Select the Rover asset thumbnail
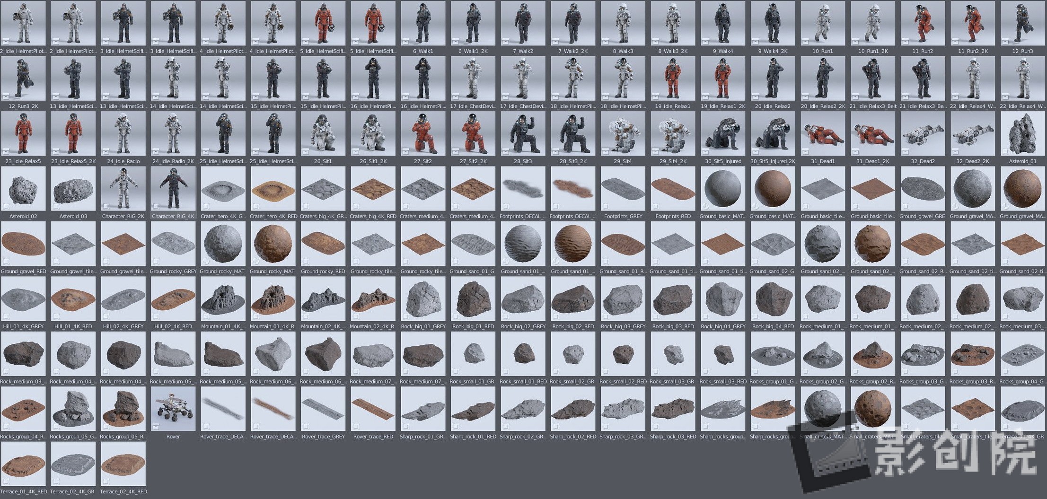1047x499 pixels. point(173,409)
